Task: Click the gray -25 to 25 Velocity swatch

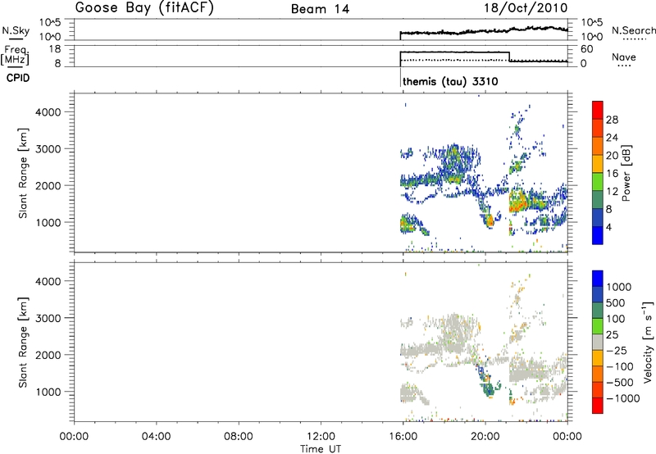Action: pyautogui.click(x=598, y=342)
